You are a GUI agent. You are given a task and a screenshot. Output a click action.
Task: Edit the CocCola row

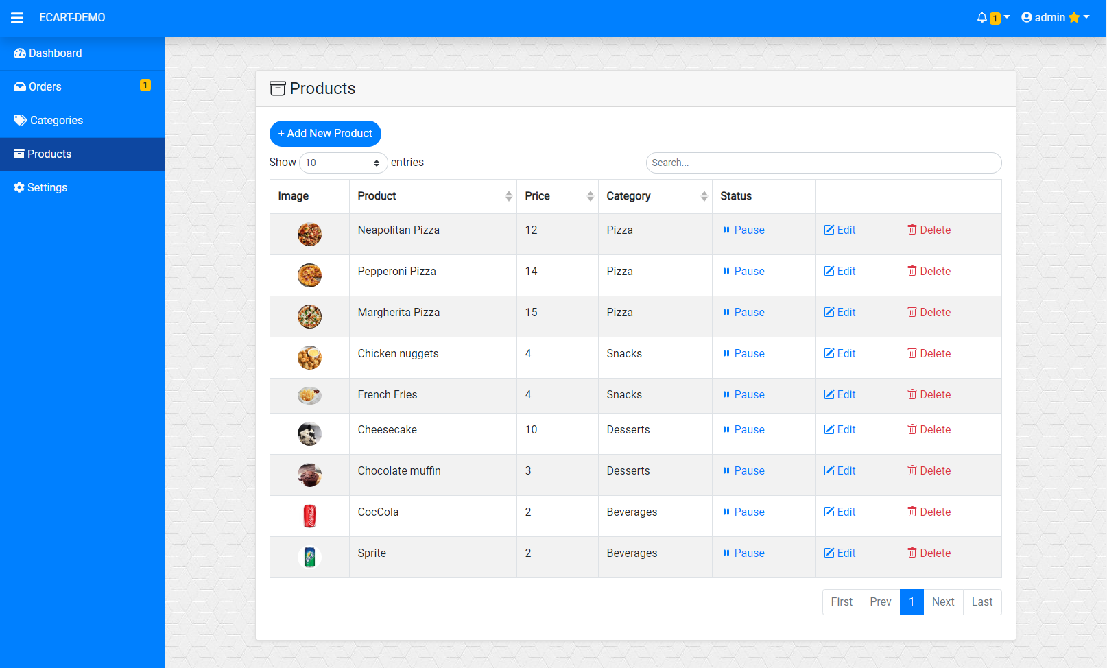point(840,512)
